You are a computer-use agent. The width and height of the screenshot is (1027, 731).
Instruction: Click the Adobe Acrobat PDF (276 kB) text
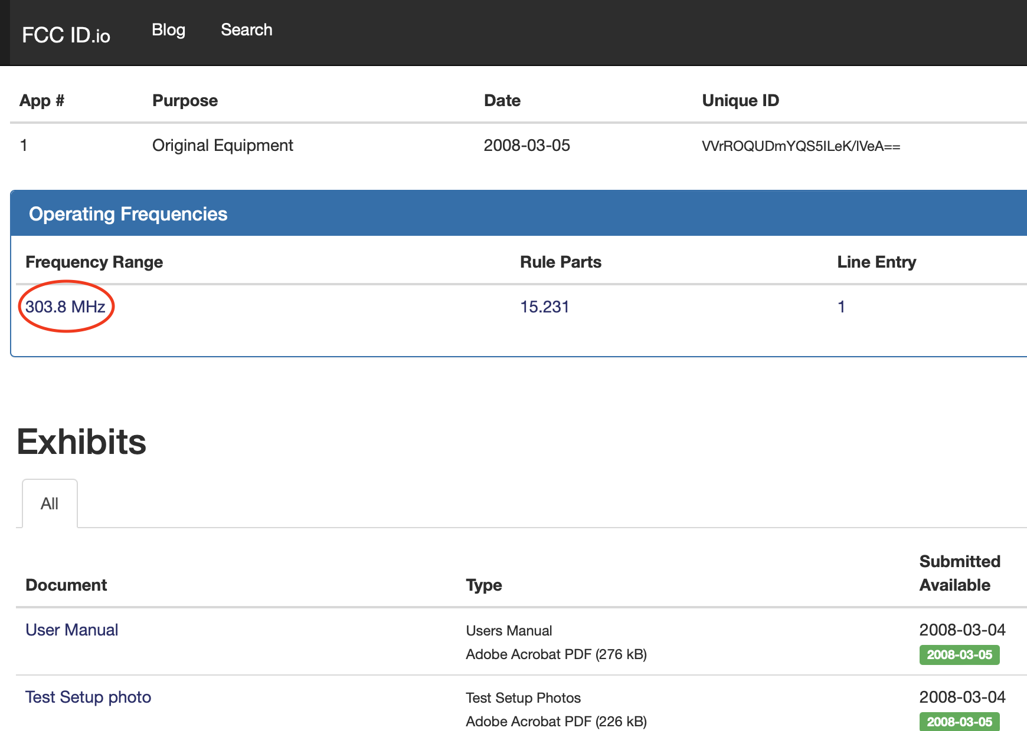556,654
